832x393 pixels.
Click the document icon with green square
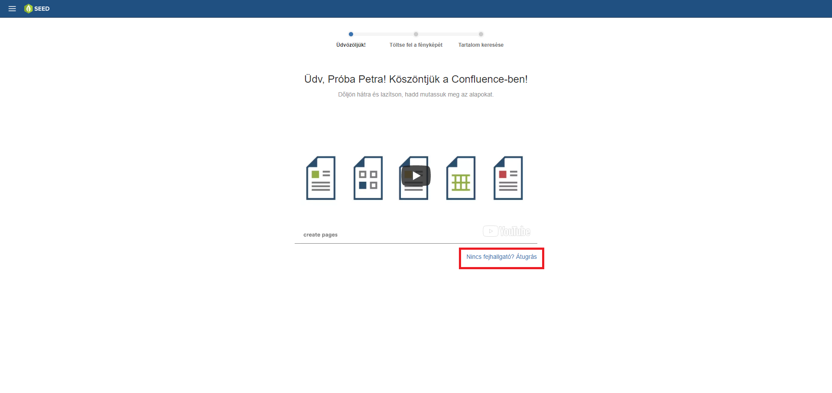pos(321,178)
